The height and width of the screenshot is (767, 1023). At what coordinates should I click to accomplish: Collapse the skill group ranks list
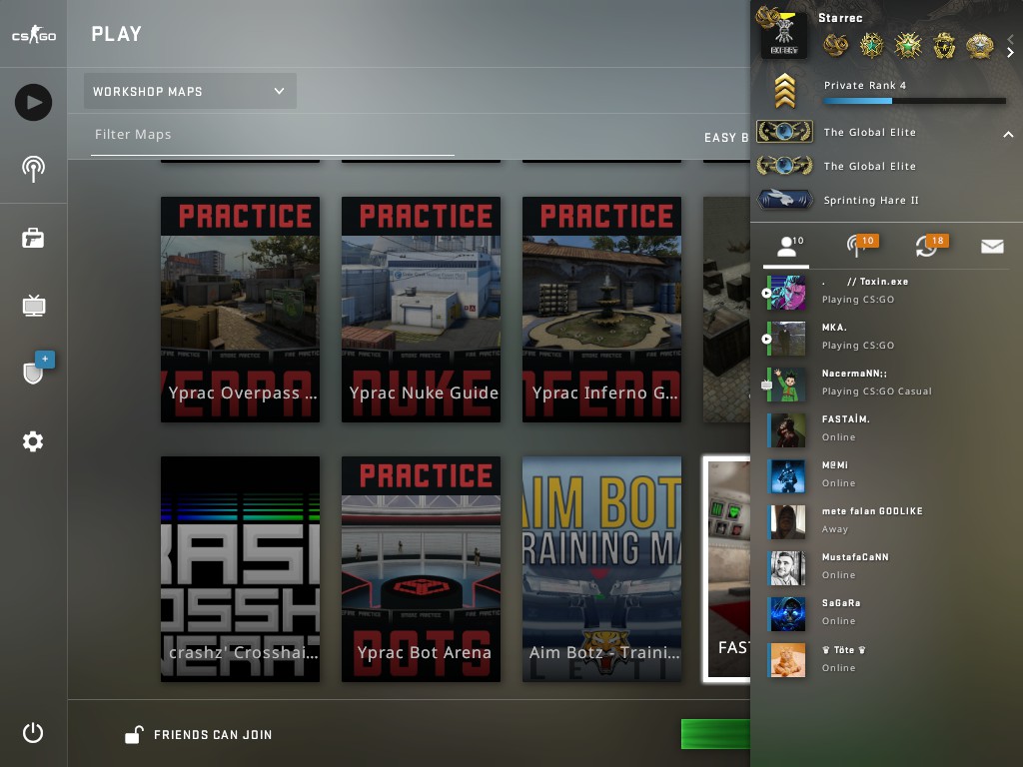[1008, 135]
